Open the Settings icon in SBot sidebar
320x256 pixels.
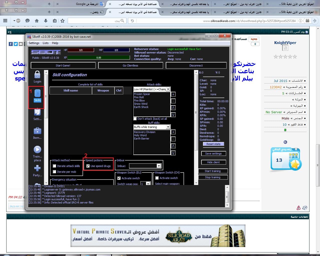(37, 114)
